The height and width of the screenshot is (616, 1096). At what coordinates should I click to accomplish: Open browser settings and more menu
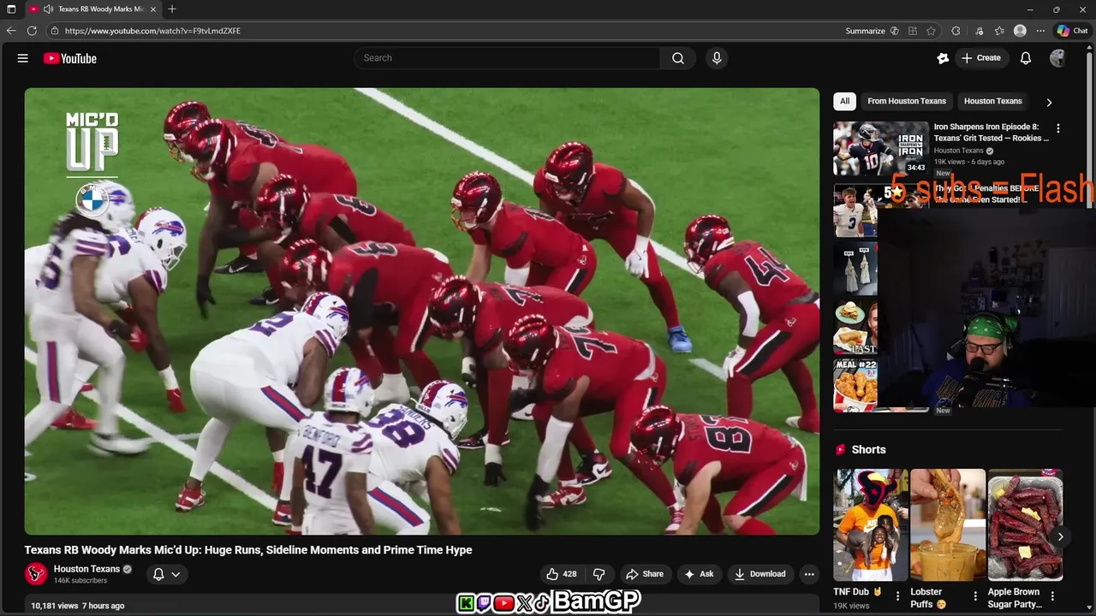point(1040,31)
